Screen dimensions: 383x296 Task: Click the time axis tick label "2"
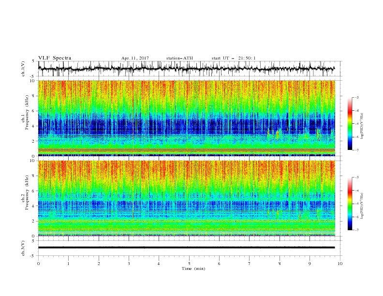click(x=99, y=264)
